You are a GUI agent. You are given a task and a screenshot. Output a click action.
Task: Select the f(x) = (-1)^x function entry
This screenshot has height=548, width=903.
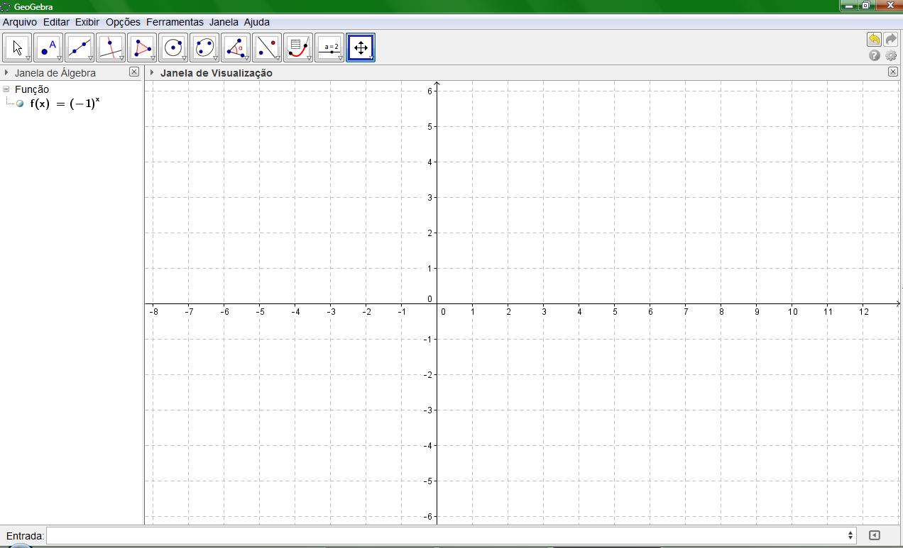tap(65, 104)
